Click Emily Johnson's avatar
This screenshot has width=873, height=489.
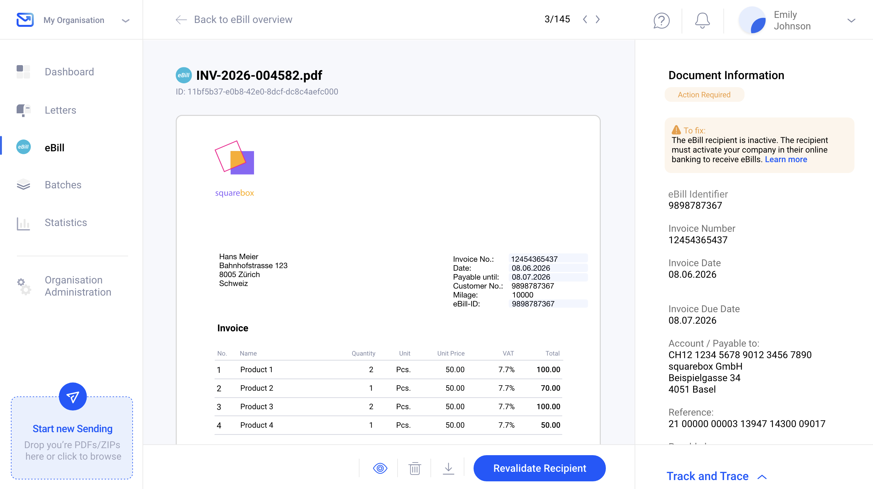752,21
